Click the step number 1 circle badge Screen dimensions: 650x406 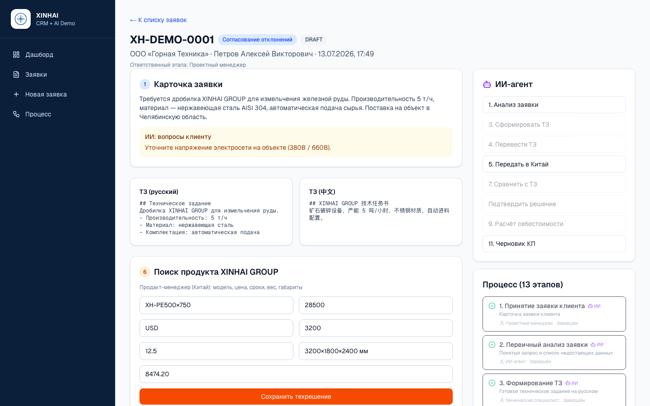(x=145, y=84)
